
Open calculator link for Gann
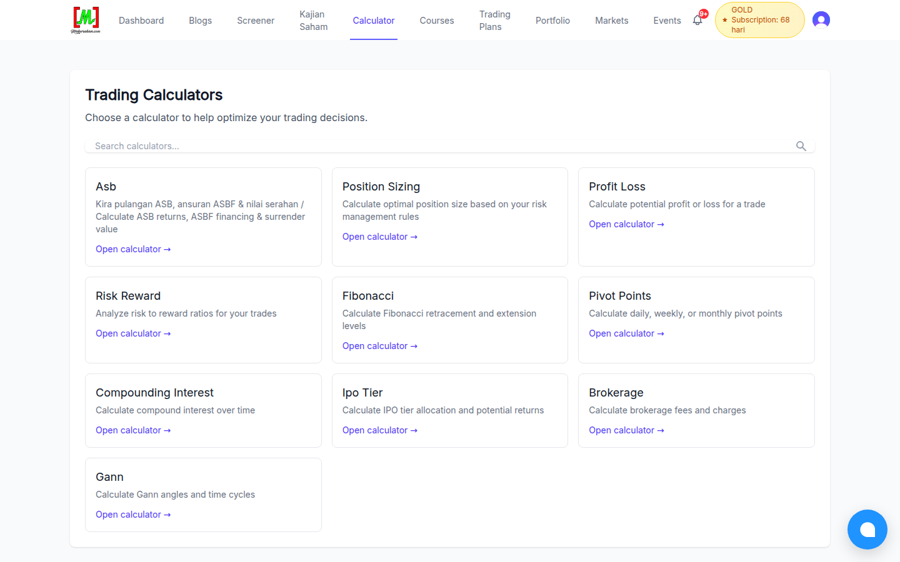(x=133, y=515)
